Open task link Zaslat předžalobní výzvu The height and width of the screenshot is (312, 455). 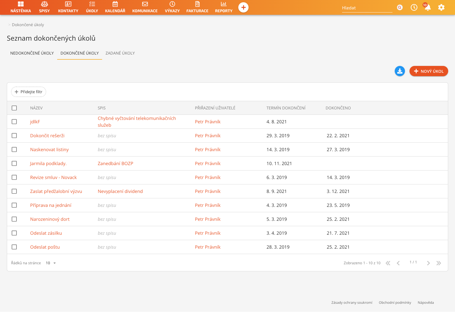click(56, 191)
